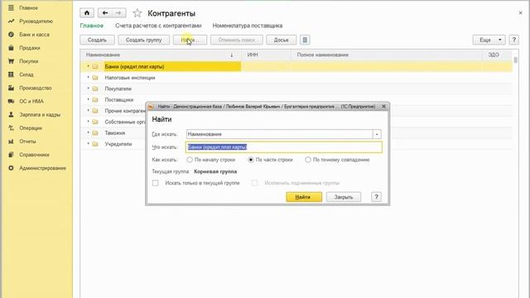Expand the Покупатели group
Image resolution: width=530 pixels, height=298 pixels.
pos(88,89)
